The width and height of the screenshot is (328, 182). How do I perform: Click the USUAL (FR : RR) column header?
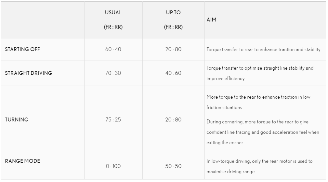[113, 20]
